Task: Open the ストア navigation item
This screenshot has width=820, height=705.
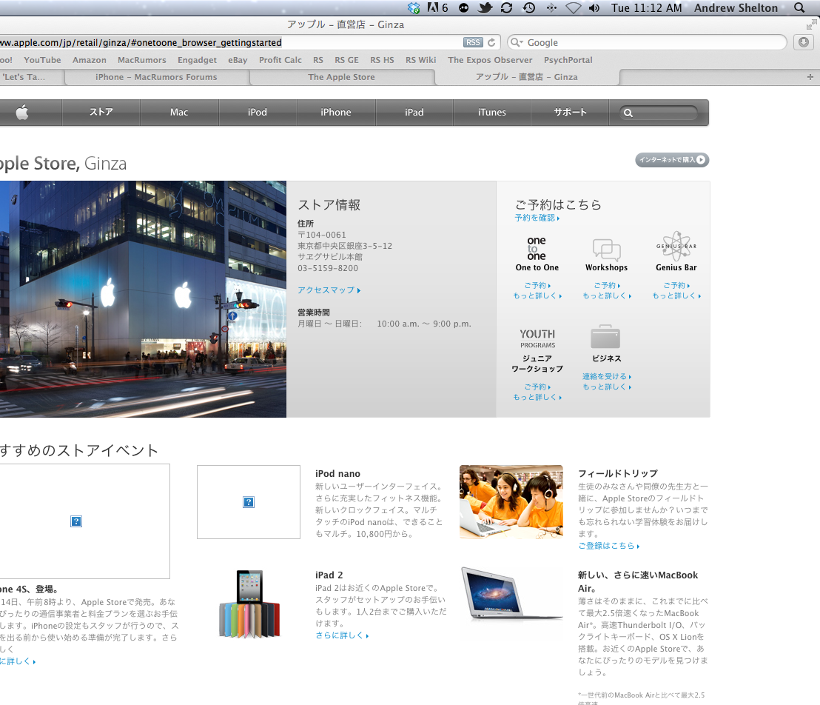Action: point(101,112)
